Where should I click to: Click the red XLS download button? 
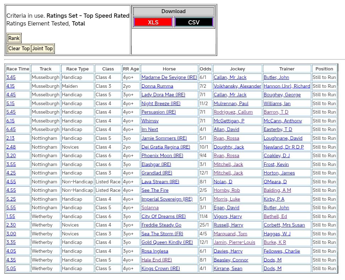[153, 22]
